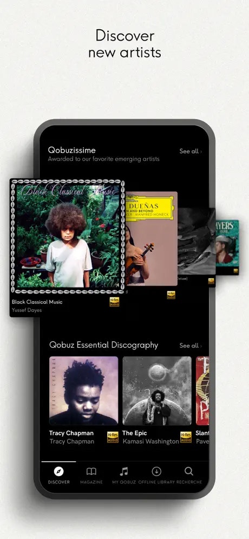See all Qobuzissime albums

(191, 151)
